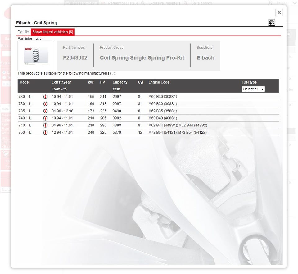Open the Fuel type Select all dropdown
The image size is (298, 274).
(x=253, y=89)
